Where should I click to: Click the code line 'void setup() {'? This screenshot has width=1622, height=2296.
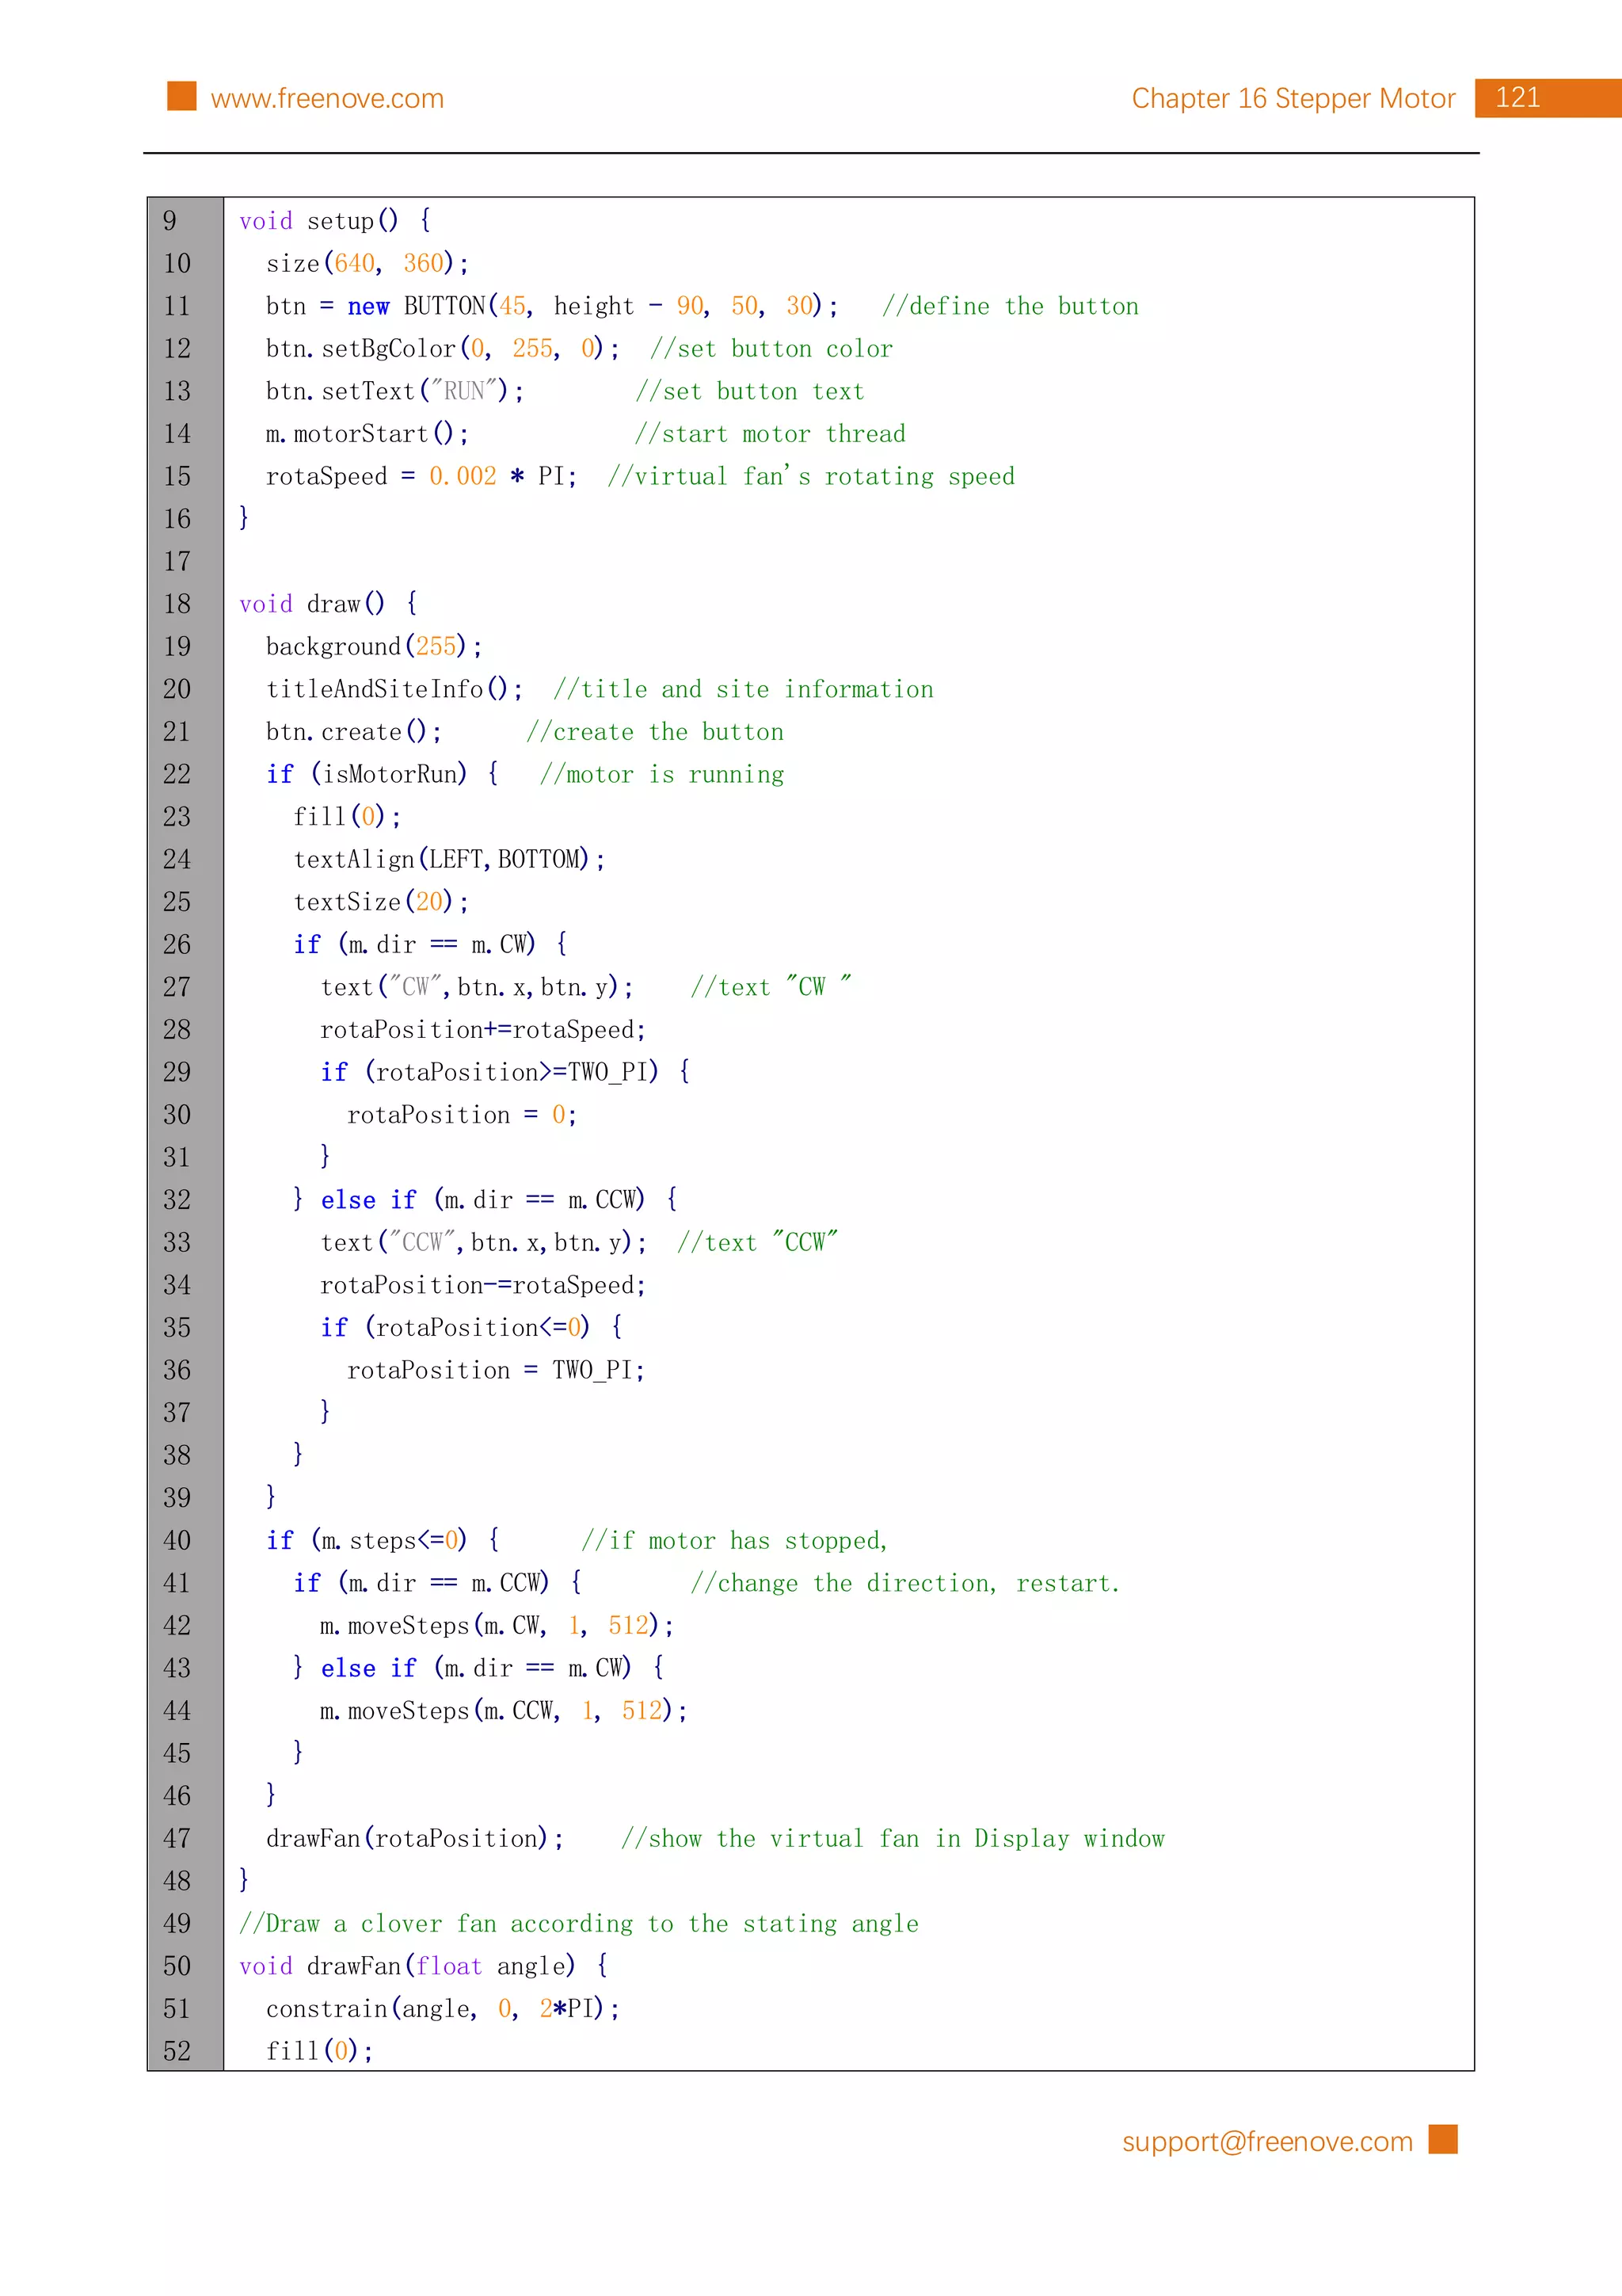tap(335, 221)
